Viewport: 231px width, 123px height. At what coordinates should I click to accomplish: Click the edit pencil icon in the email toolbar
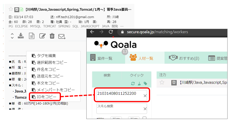[x=42, y=36]
